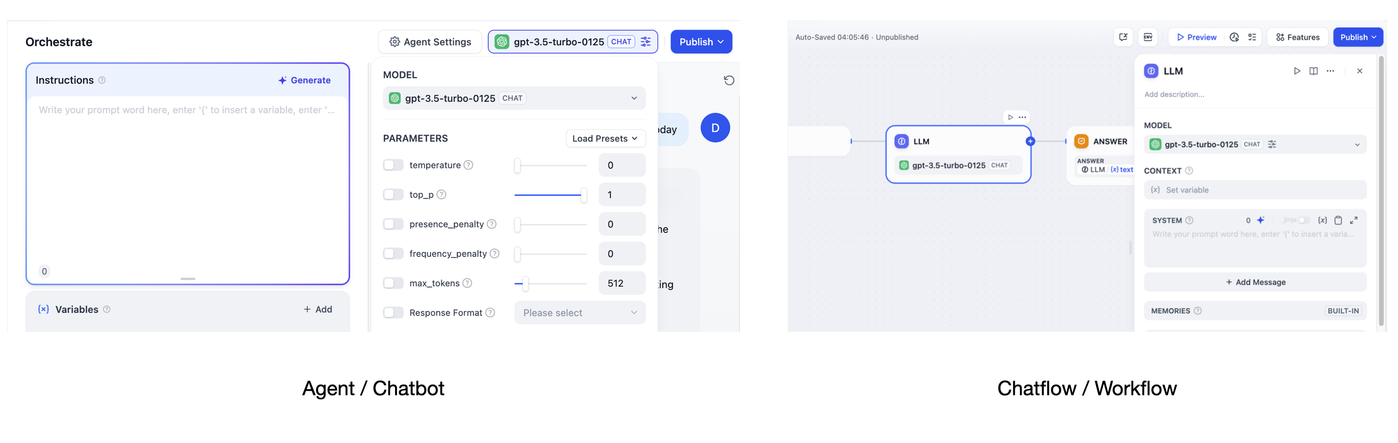Click the reset conversation refresh icon
Image resolution: width=1398 pixels, height=443 pixels.
(x=729, y=80)
